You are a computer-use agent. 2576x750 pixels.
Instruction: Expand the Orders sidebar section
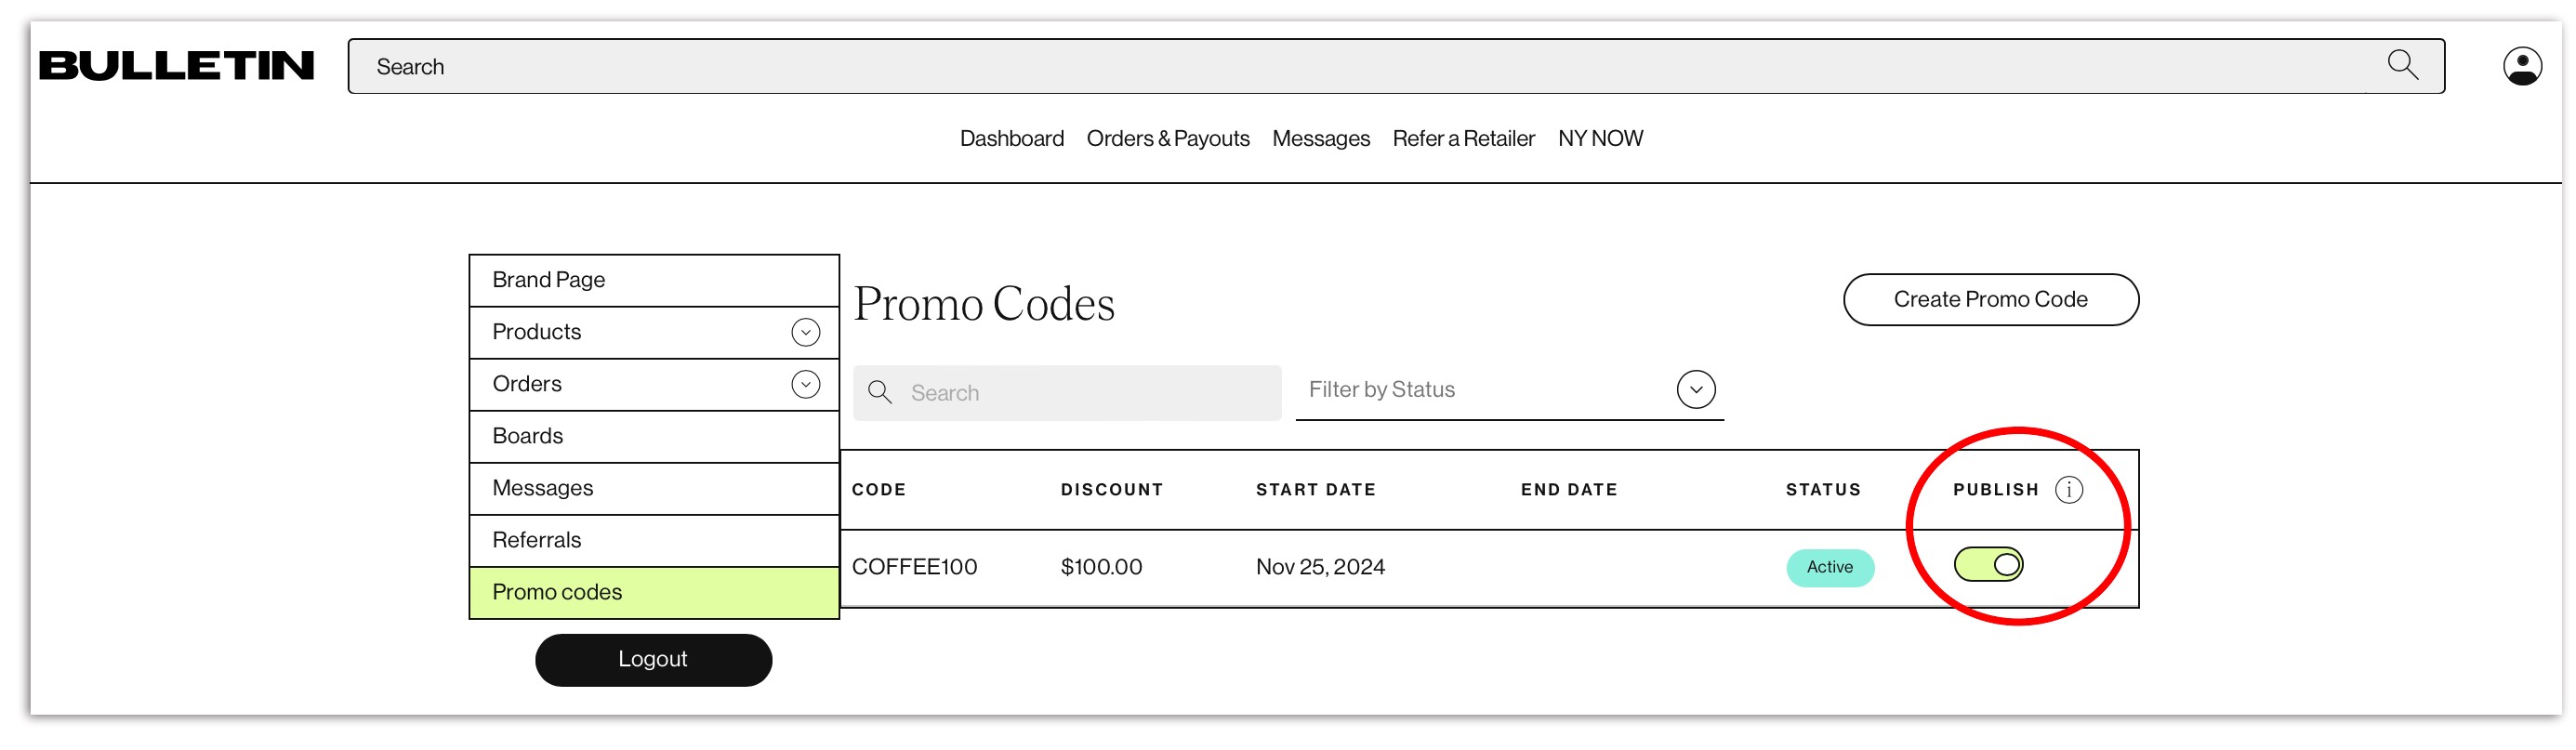pyautogui.click(x=805, y=384)
